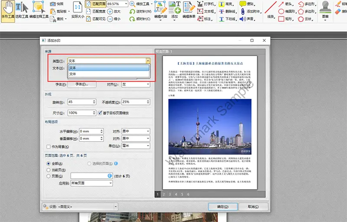Open the 设置 <自定义> settings dropdown
The height and width of the screenshot is (222, 347).
click(80, 206)
